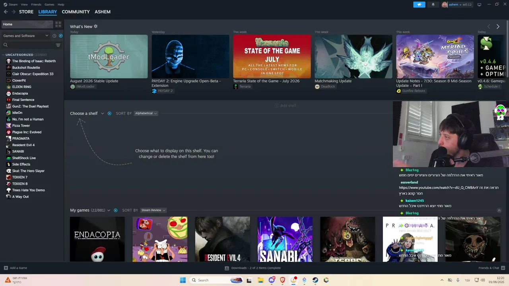The height and width of the screenshot is (286, 509).
Task: Switch to Big Picture mode monitor icon
Action: coord(479,4)
